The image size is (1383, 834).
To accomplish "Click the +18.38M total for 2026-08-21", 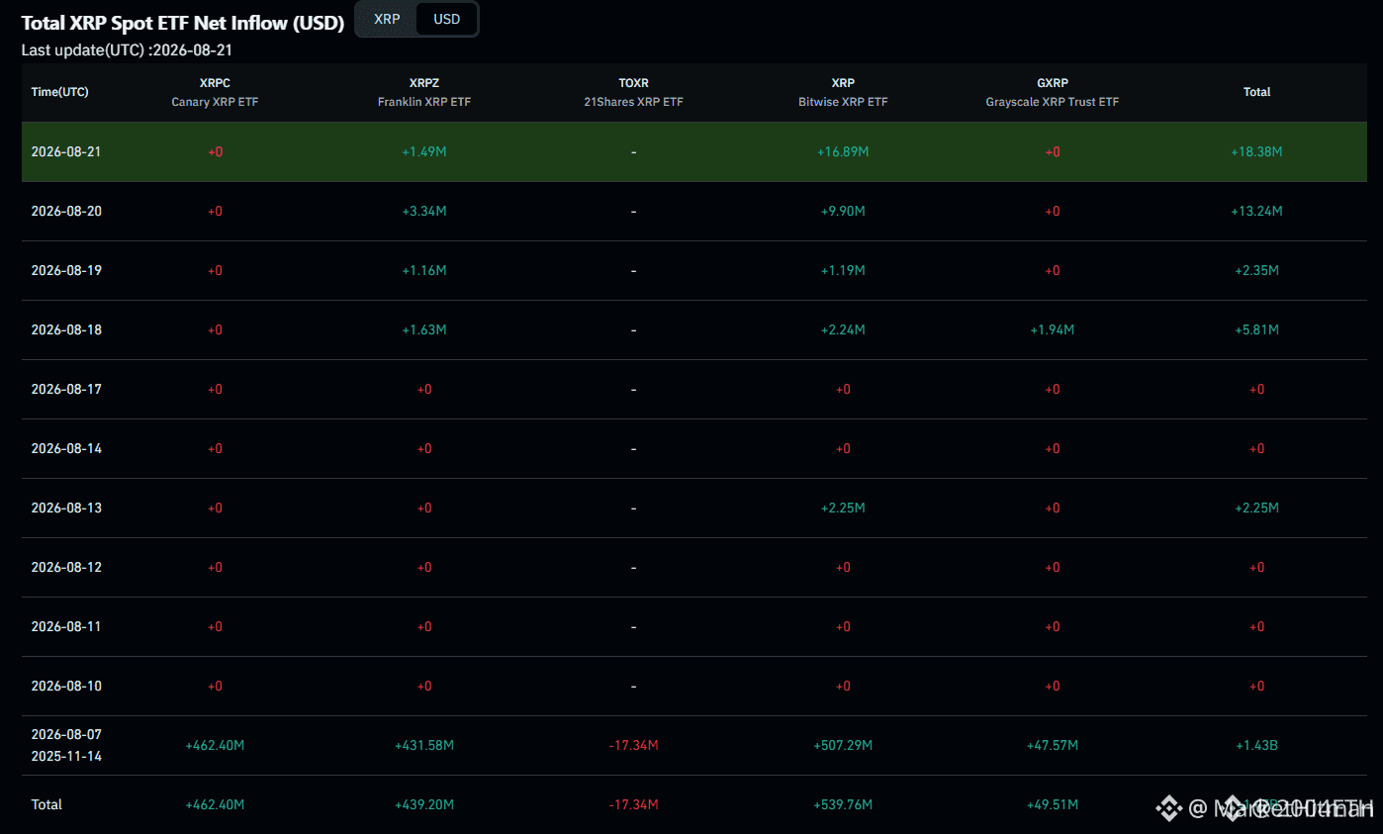I will 1256,151.
